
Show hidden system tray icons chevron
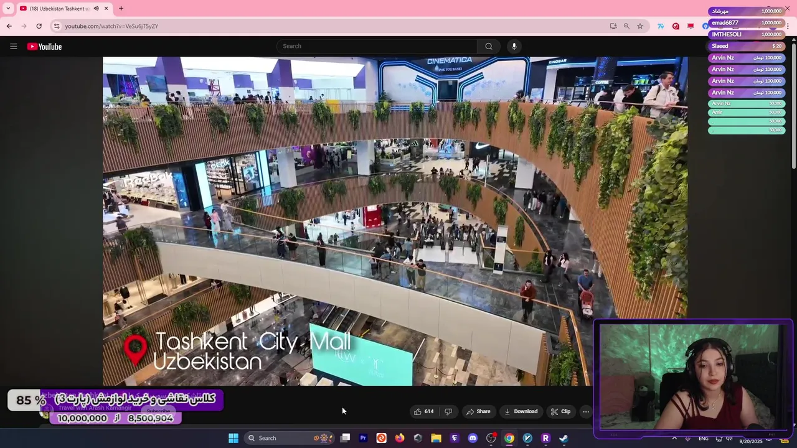click(674, 439)
